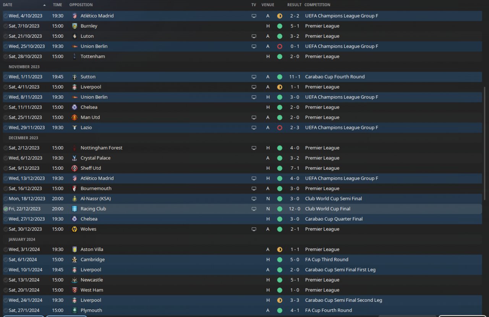The image size is (489, 317).
Task: Click the draw indicator for the Atlético Madrid 2-2 match
Action: 280,16
